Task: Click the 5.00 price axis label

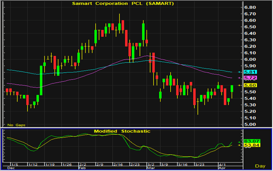Action: (x=249, y=125)
